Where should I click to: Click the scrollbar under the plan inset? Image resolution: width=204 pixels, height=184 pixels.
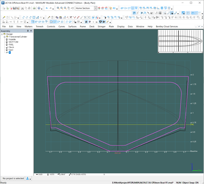(x=181, y=52)
